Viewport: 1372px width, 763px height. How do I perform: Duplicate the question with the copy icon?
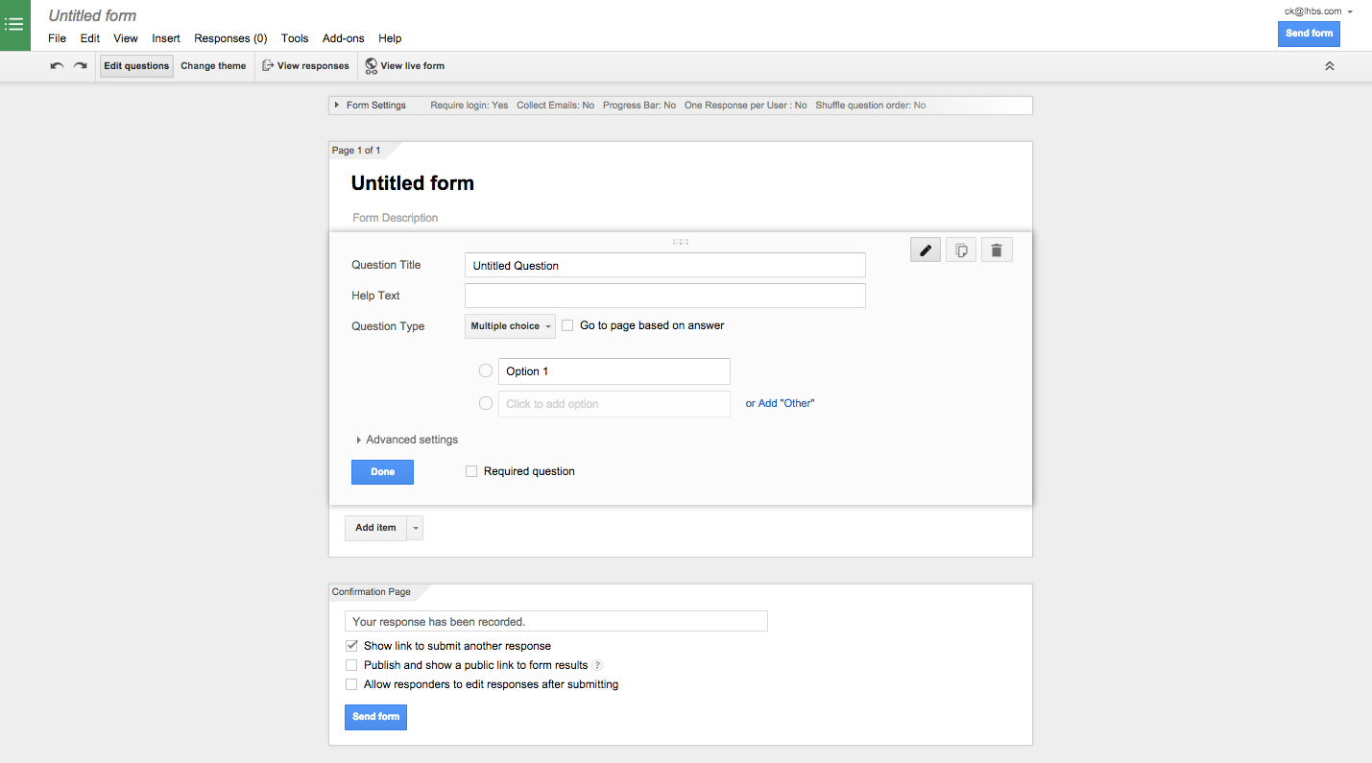(x=961, y=250)
